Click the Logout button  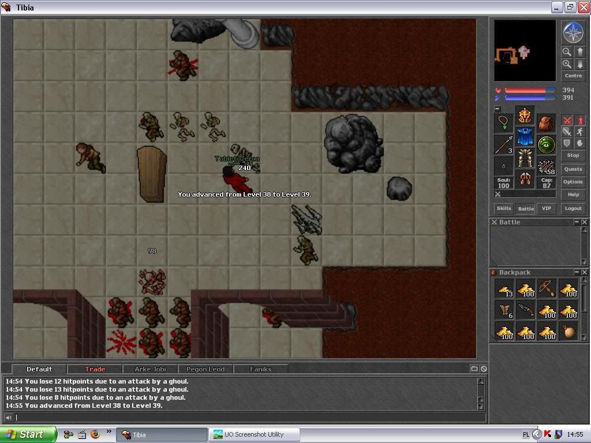click(x=573, y=208)
